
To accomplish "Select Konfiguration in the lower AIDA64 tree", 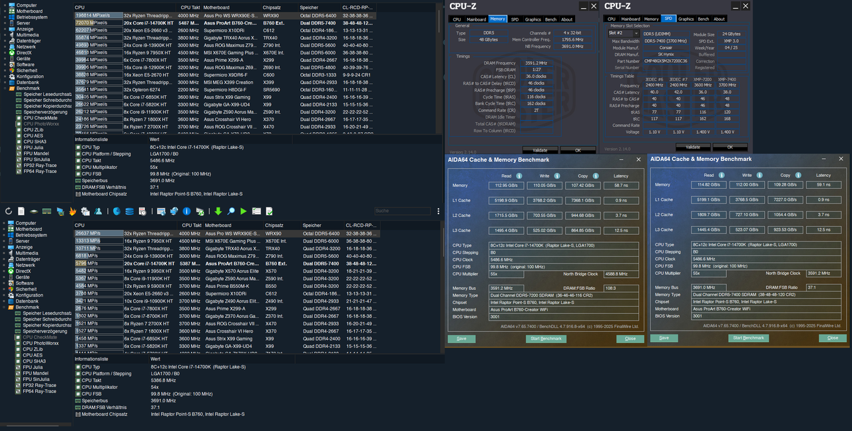I will 29,295.
